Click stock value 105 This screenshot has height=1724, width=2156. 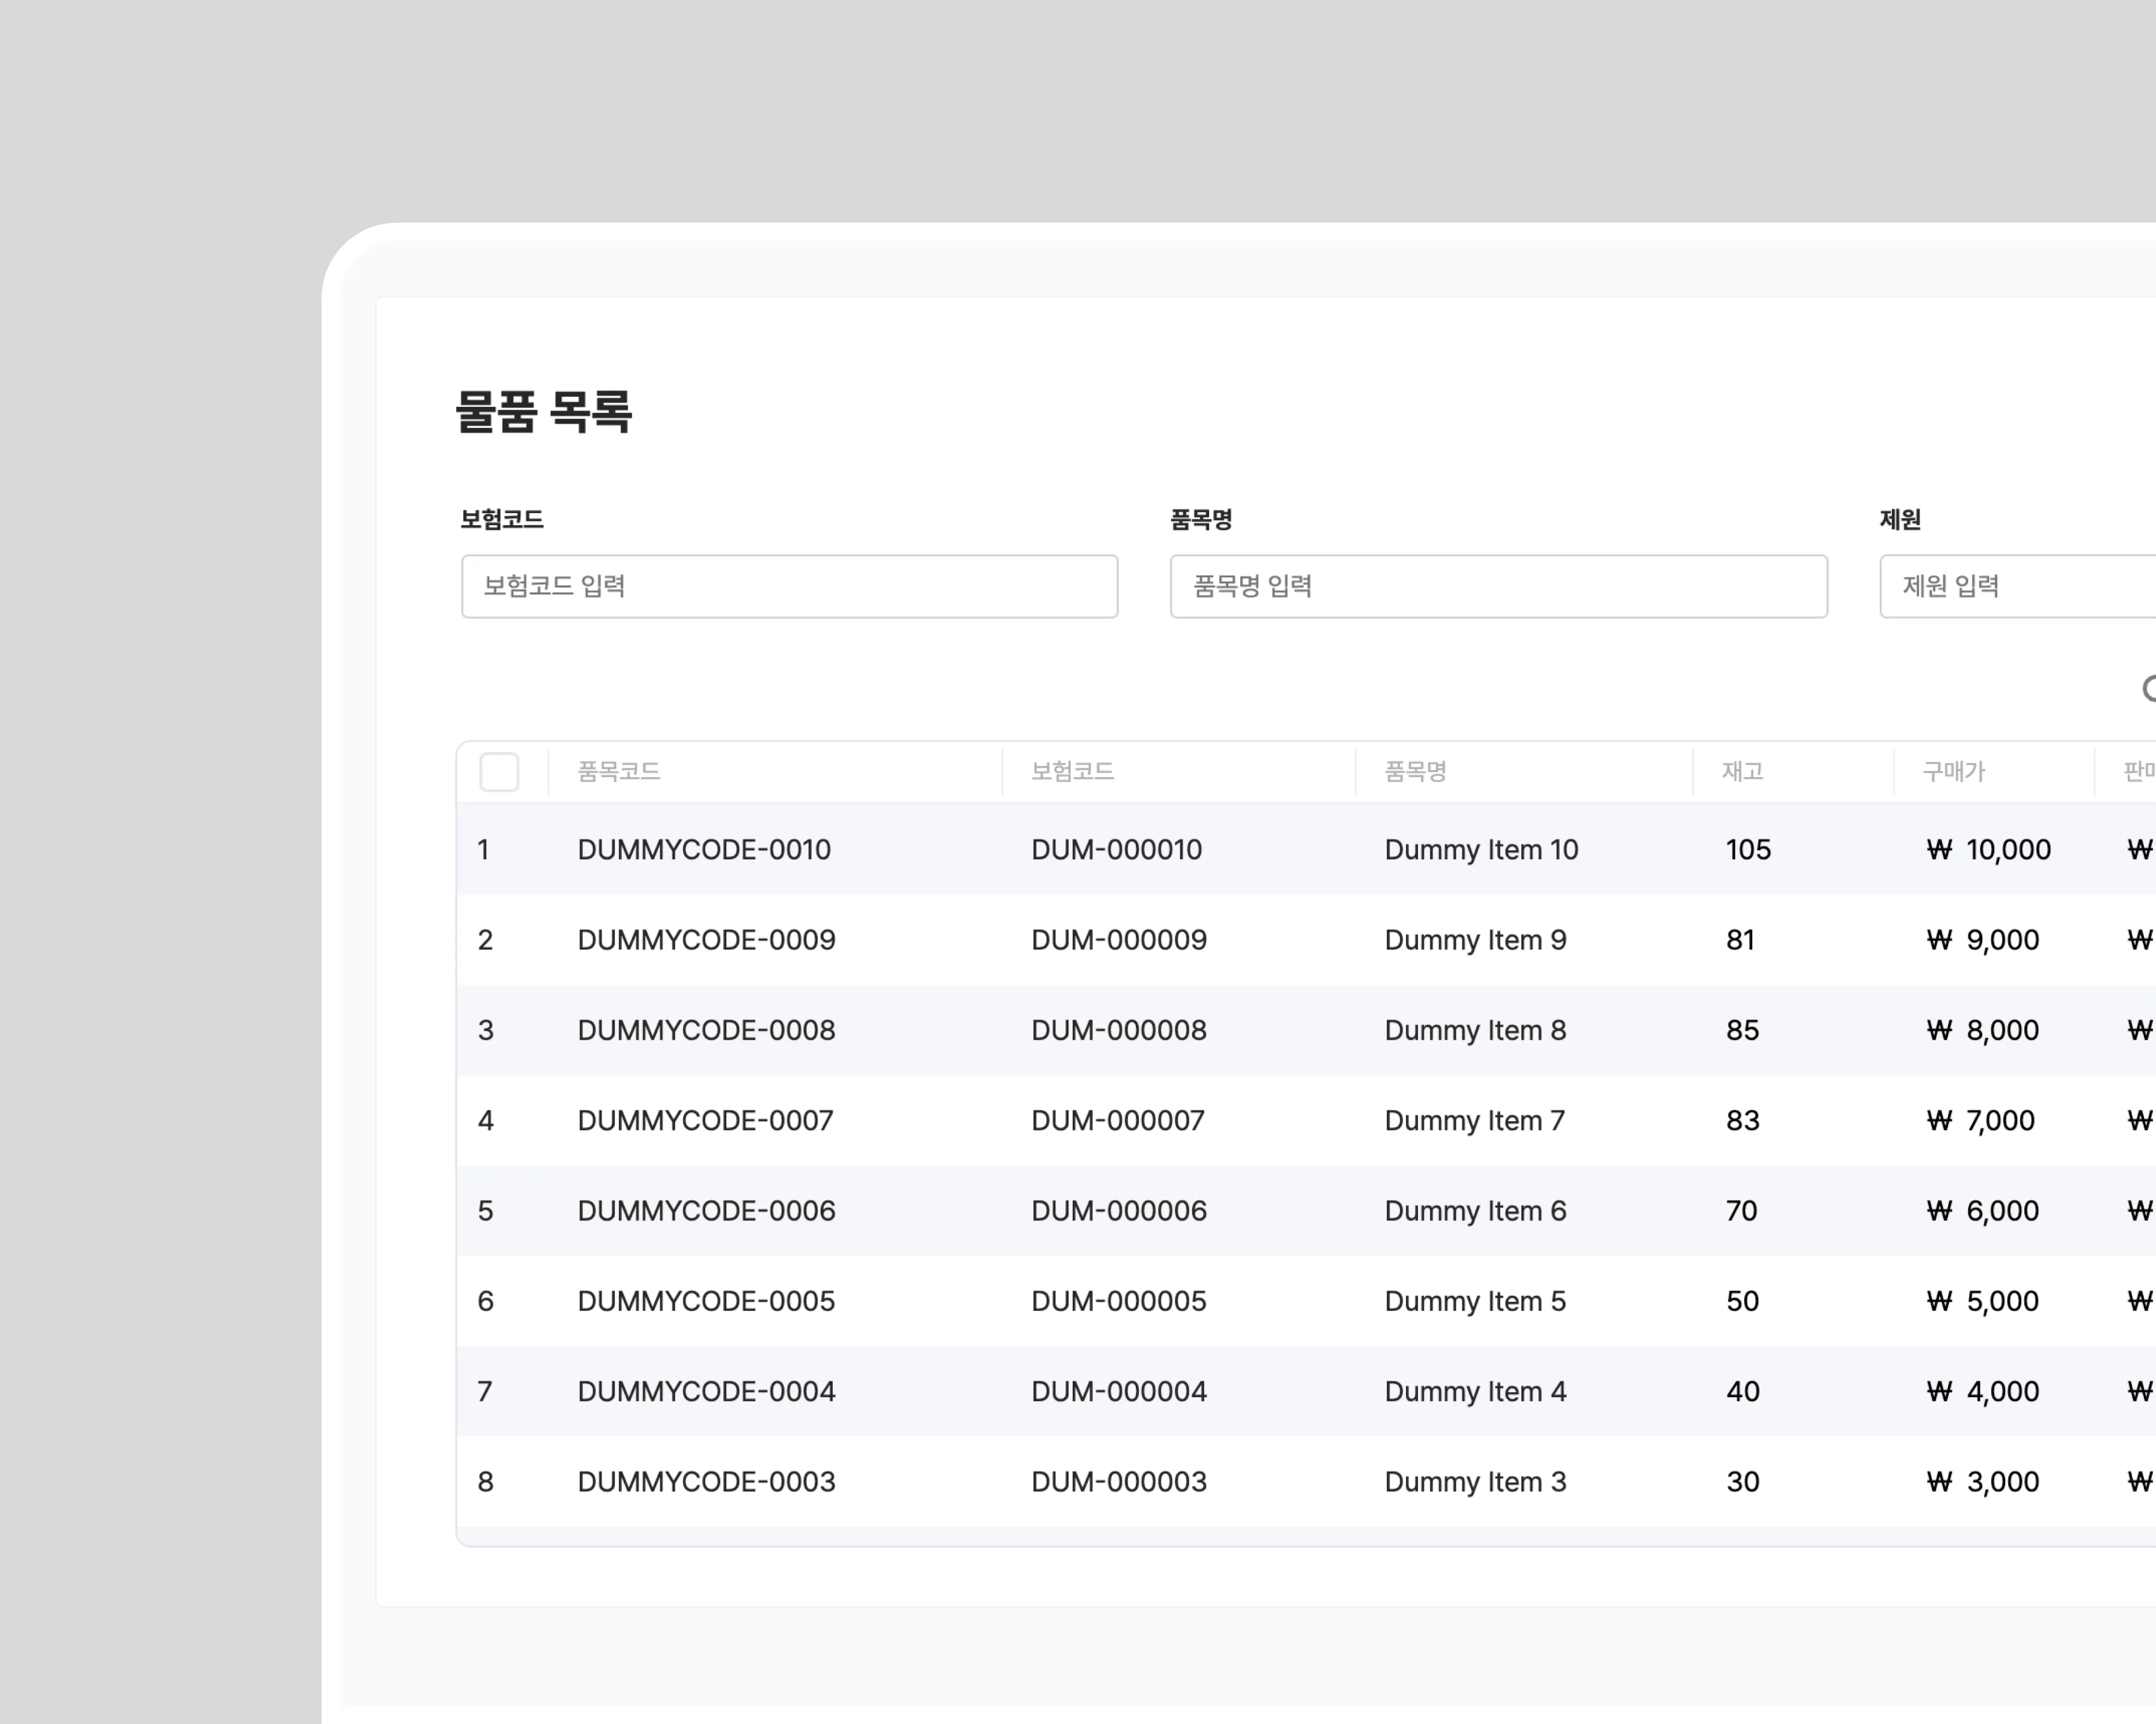click(x=1748, y=850)
